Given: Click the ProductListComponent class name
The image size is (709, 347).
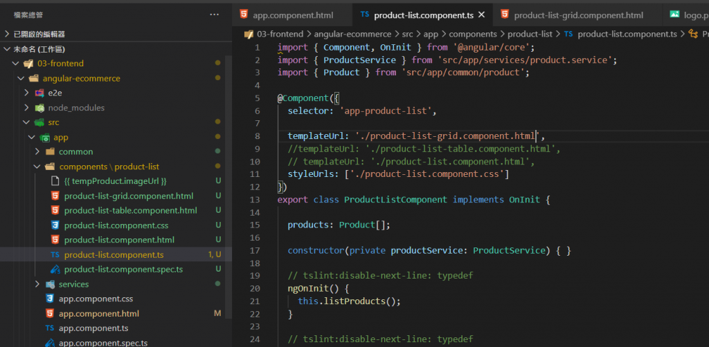Looking at the screenshot, I should (395, 199).
